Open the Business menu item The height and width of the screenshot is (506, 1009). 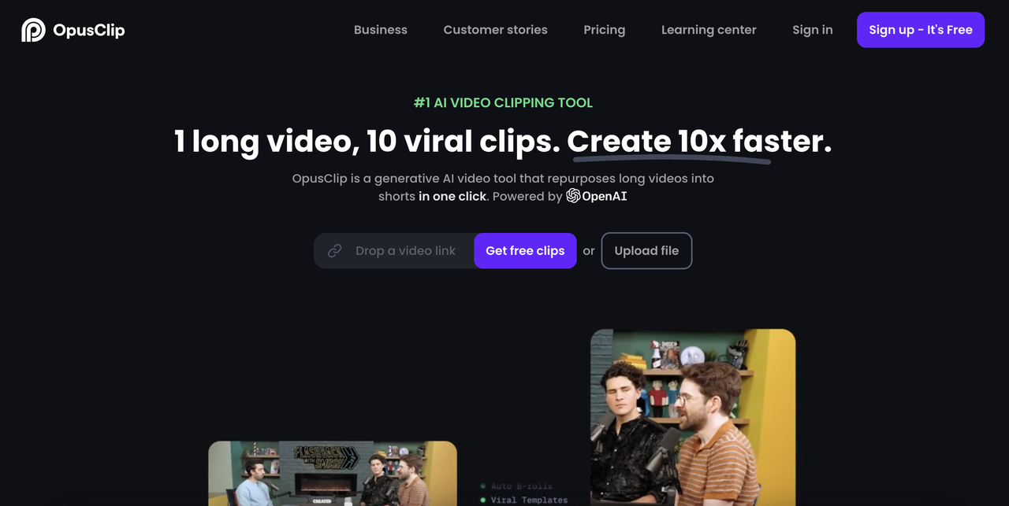pyautogui.click(x=381, y=30)
